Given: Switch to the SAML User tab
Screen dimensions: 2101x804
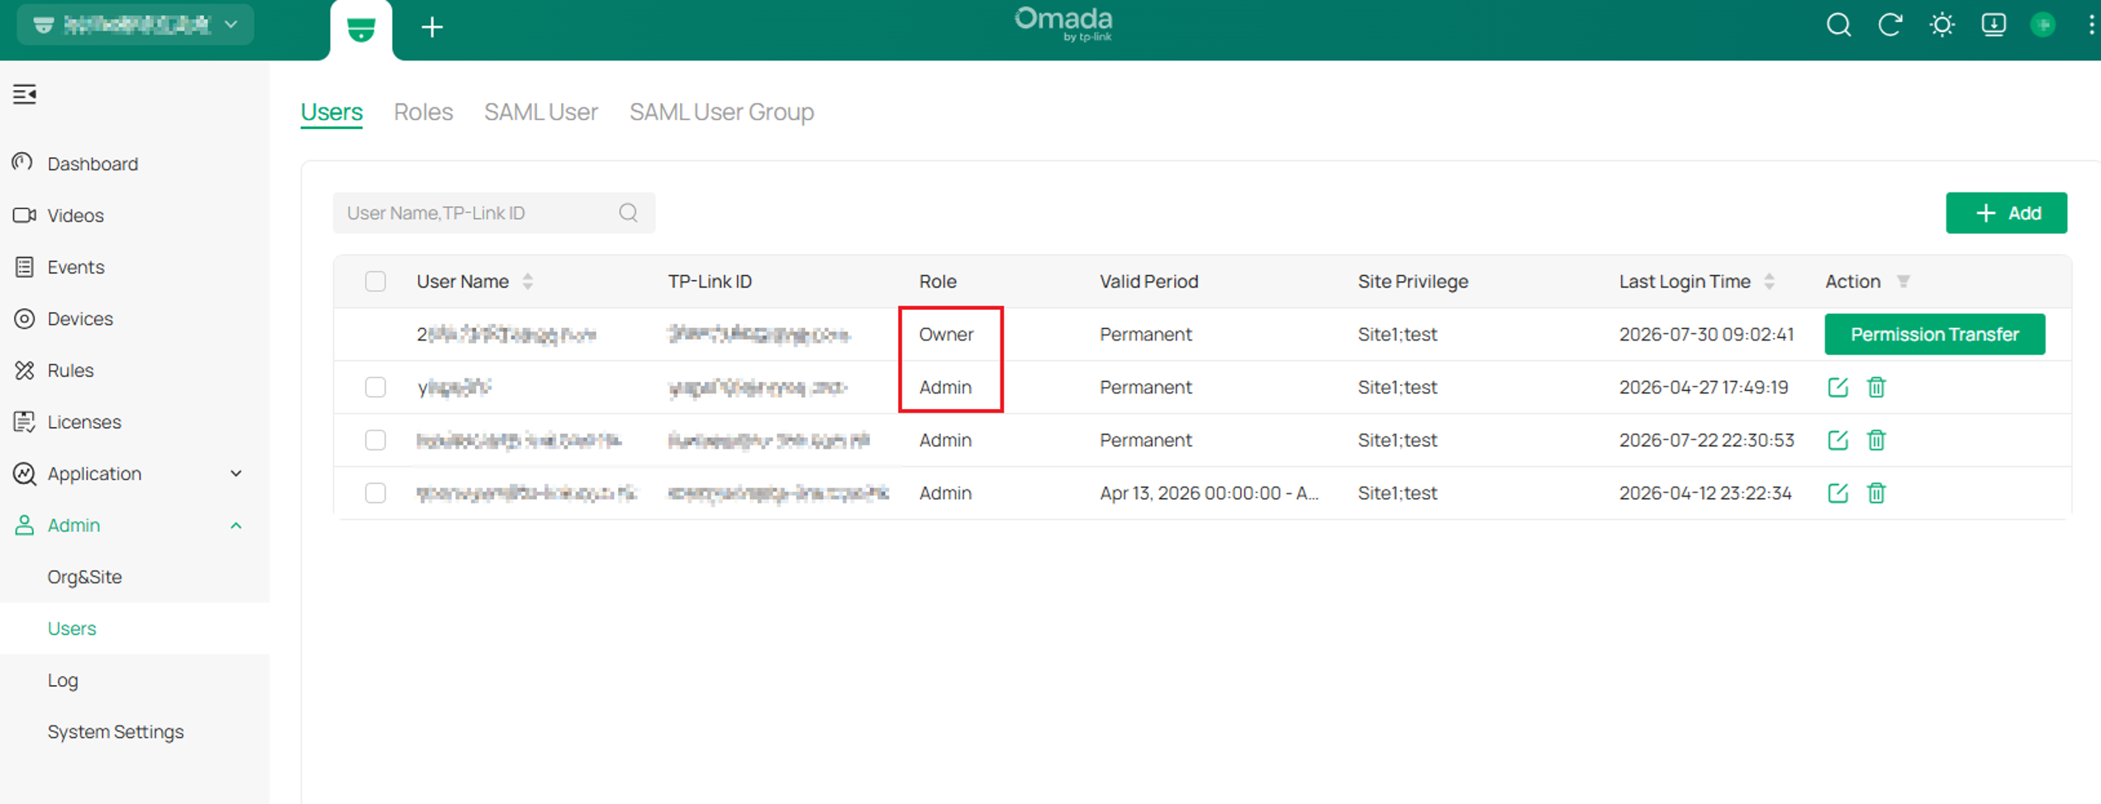Looking at the screenshot, I should point(541,112).
